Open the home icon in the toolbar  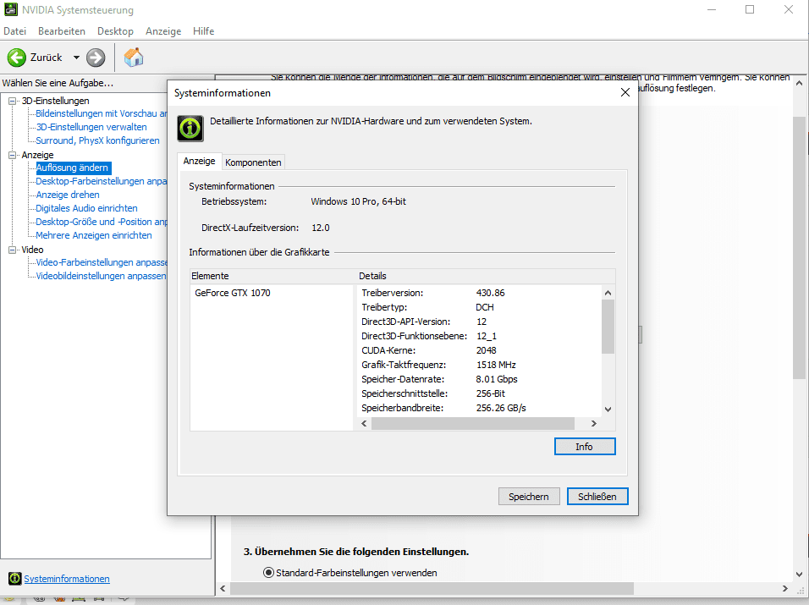[134, 58]
